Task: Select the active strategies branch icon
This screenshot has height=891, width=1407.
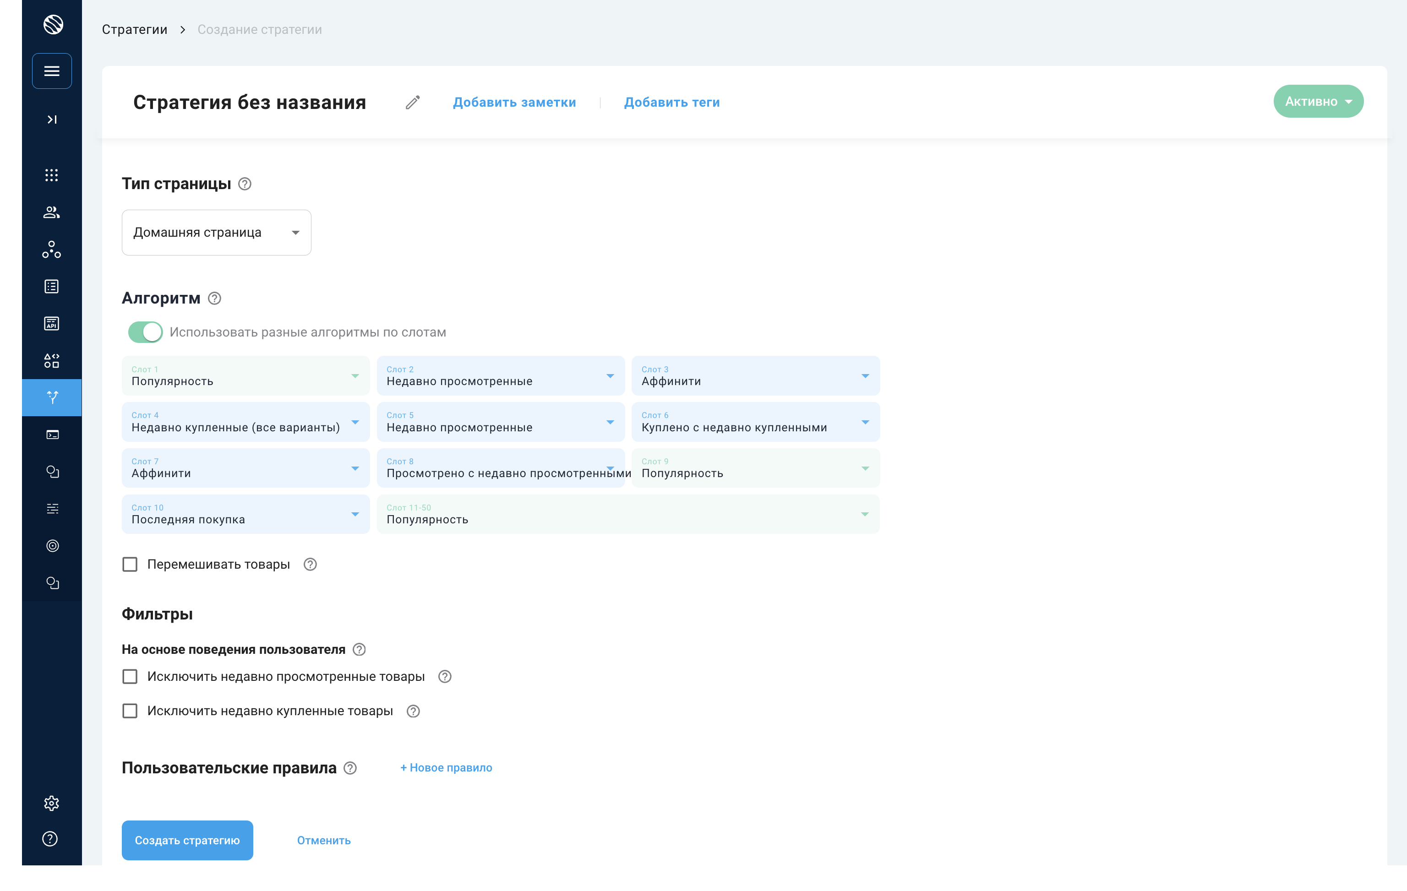Action: point(52,397)
